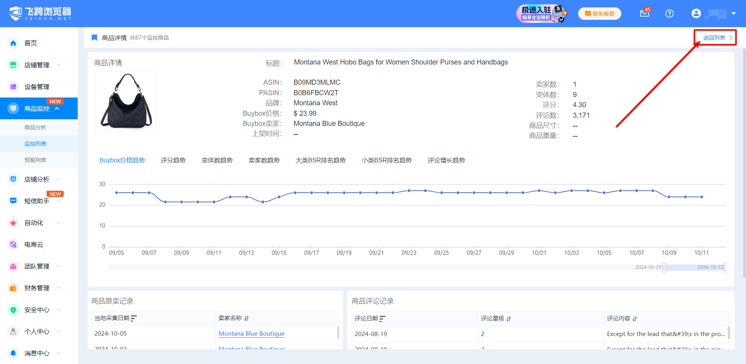Open the account dropdown arrow
This screenshot has width=746, height=364.
[734, 14]
